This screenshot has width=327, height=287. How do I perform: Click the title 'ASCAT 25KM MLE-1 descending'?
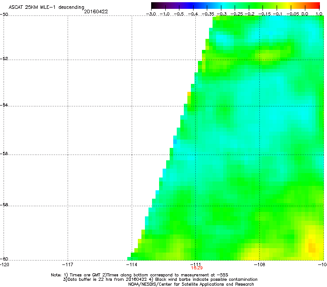pyautogui.click(x=46, y=7)
